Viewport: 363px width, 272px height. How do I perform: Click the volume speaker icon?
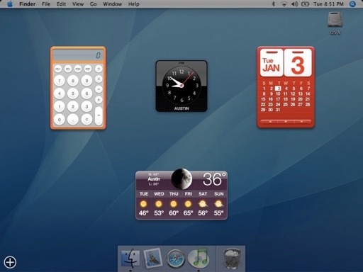click(x=294, y=4)
